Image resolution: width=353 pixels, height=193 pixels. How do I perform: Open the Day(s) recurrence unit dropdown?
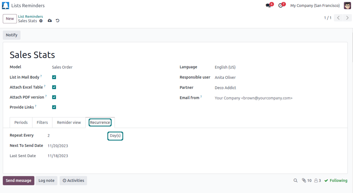pos(115,136)
